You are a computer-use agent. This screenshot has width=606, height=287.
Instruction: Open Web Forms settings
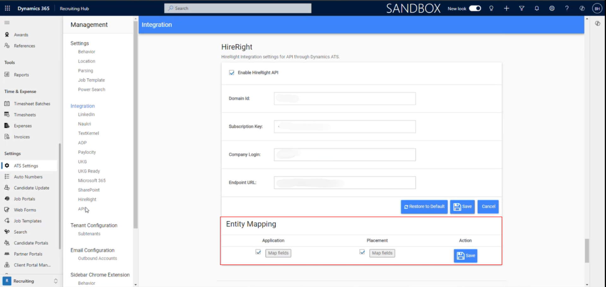click(25, 210)
